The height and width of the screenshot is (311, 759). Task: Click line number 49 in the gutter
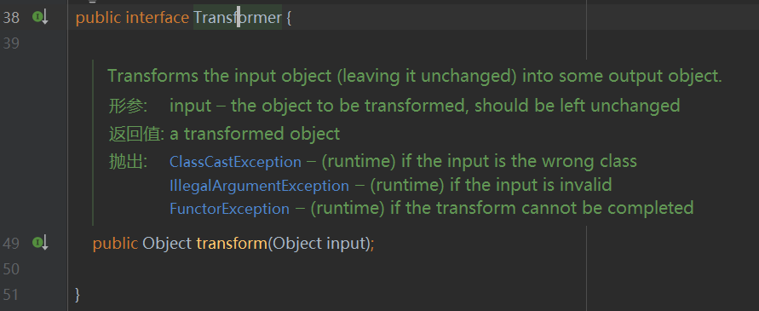[11, 243]
